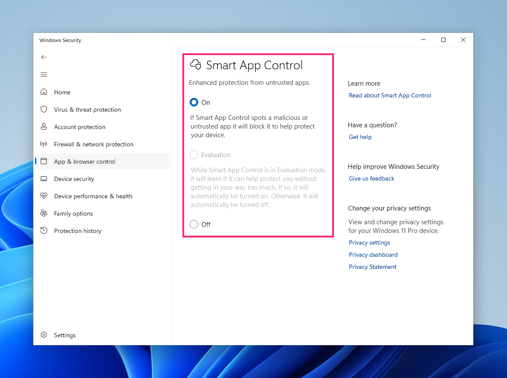Click the Windows Security window title

coord(60,40)
